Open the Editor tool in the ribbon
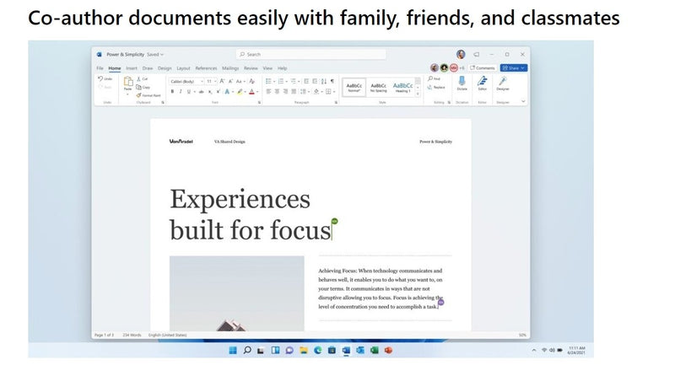The image size is (675, 365). click(482, 81)
